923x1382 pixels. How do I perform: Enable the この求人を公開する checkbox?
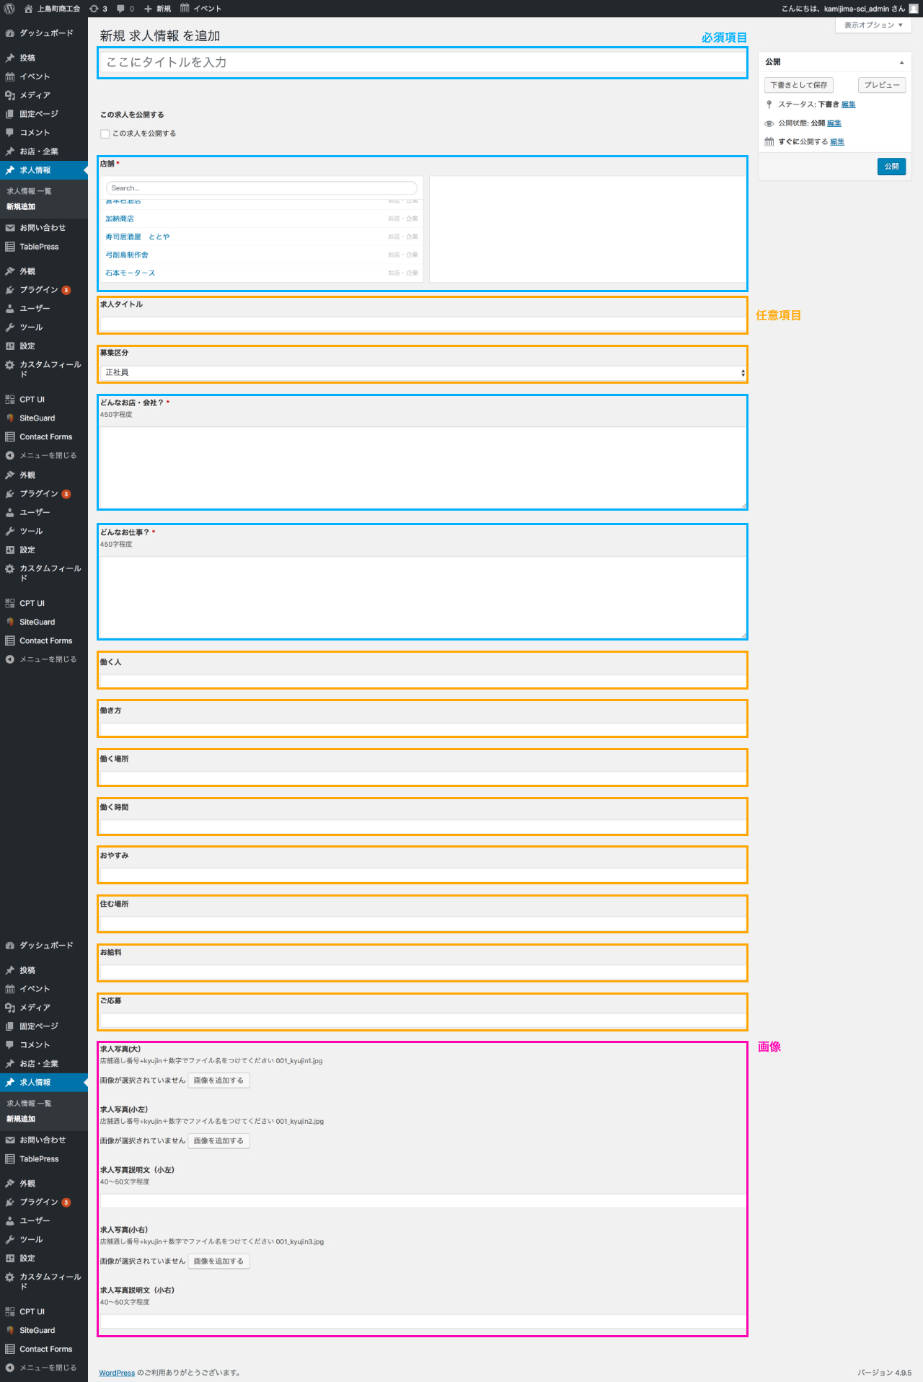(105, 134)
